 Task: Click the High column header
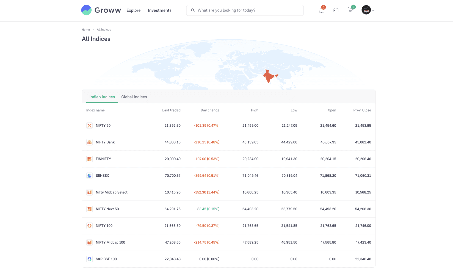(255, 110)
